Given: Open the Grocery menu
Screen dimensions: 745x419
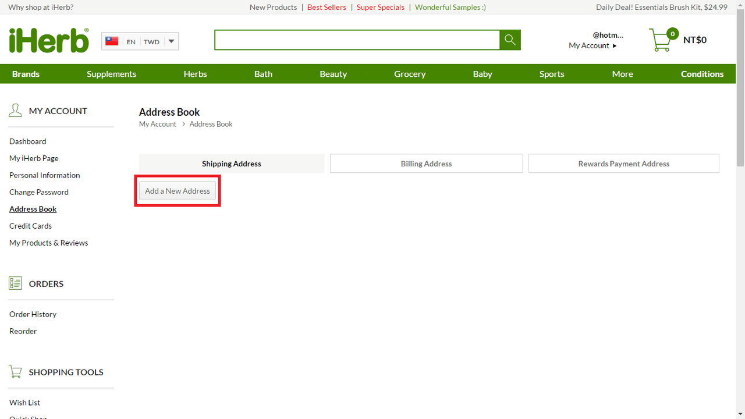Looking at the screenshot, I should pos(410,74).
